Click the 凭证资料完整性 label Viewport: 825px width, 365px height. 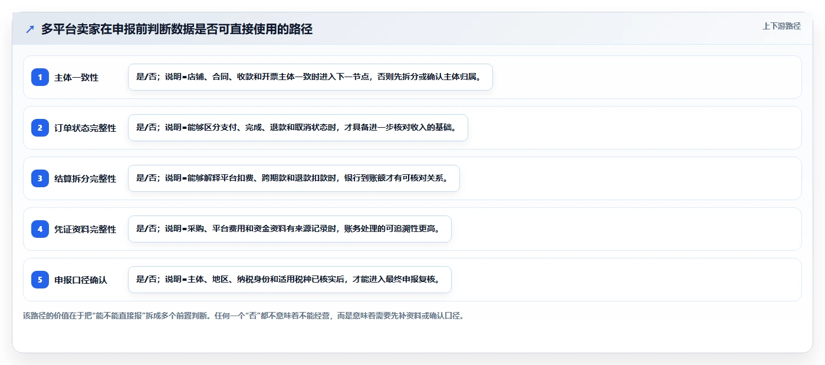(x=86, y=230)
